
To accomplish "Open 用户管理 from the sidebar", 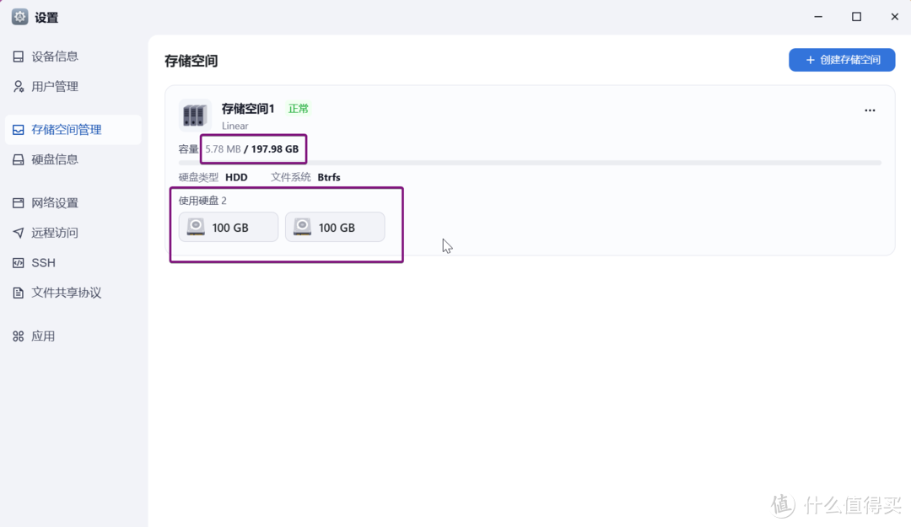I will (x=73, y=87).
